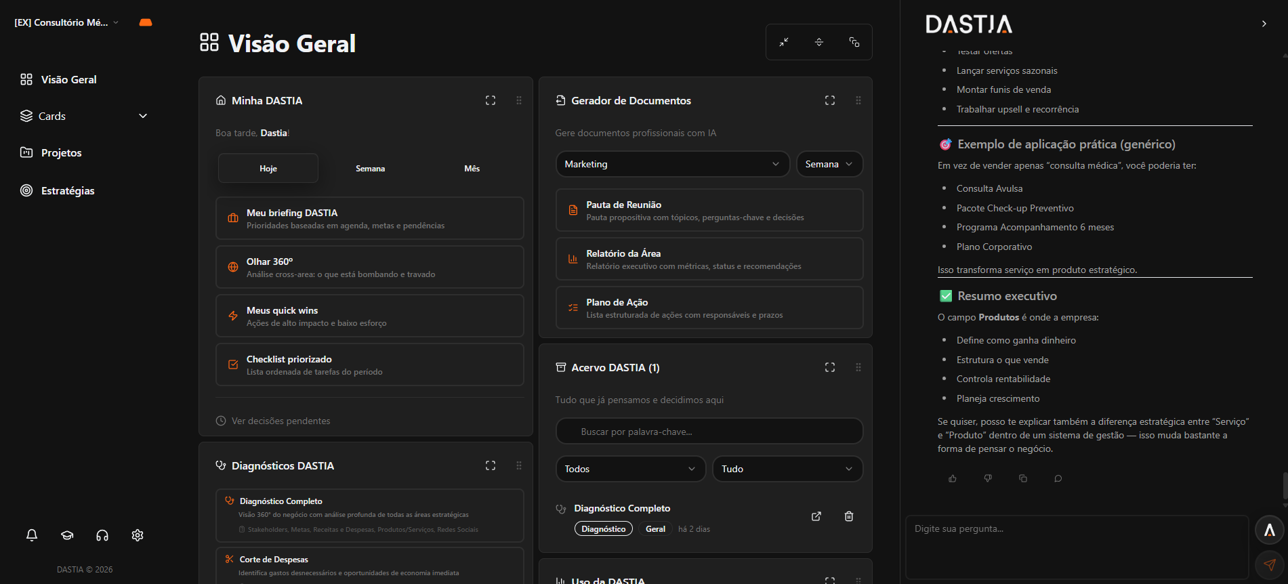Focus the Digite sua pergunta chat input
Screen dimensions: 1288x584
(1077, 547)
